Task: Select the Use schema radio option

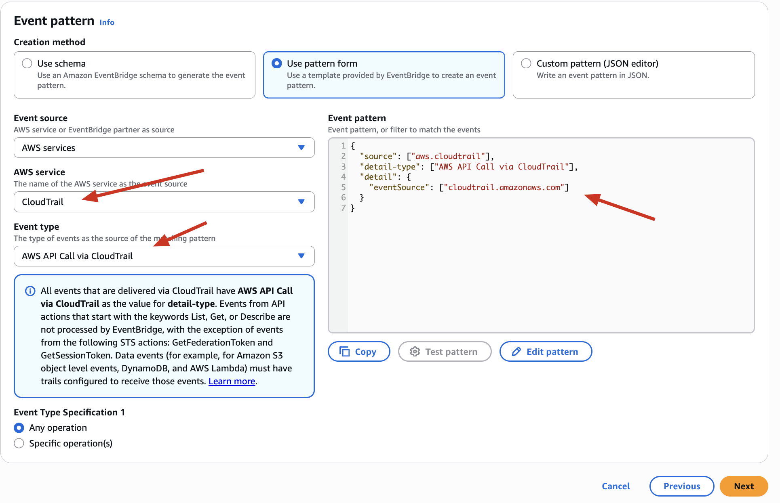Action: 27,63
